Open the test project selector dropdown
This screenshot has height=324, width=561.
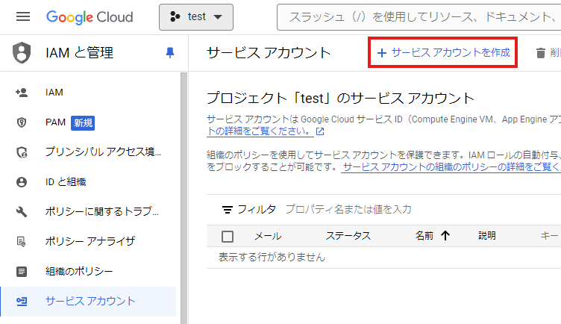point(196,17)
